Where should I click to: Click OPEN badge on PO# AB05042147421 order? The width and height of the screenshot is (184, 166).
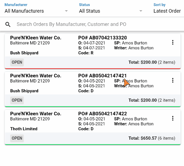coord(17,100)
